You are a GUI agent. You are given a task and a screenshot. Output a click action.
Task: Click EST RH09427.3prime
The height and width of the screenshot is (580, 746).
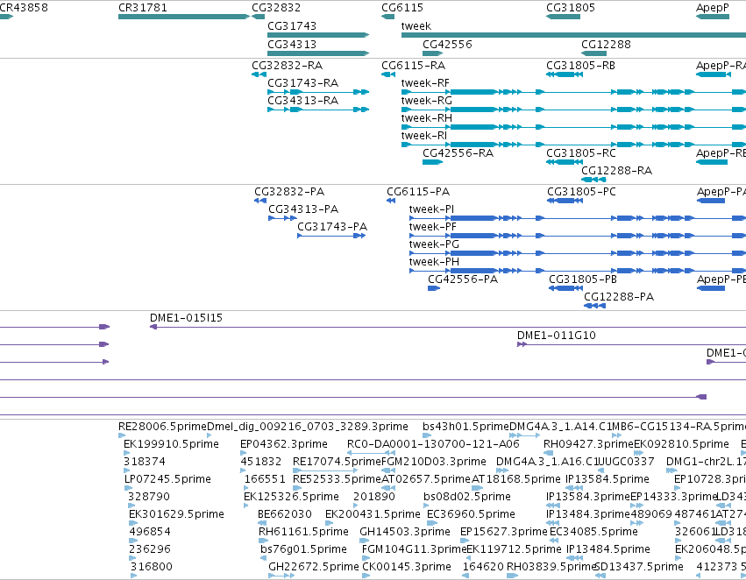point(588,444)
